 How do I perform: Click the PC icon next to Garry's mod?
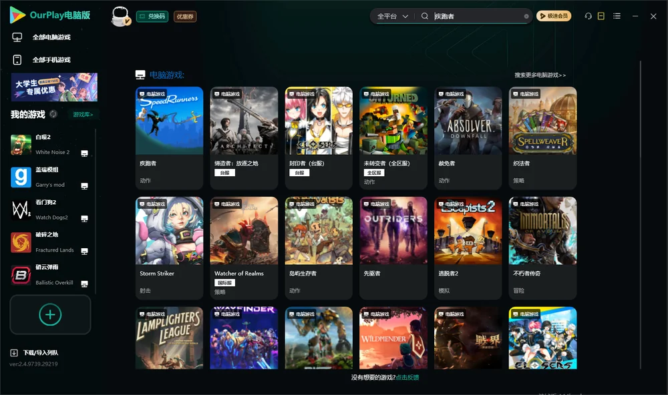tap(84, 185)
